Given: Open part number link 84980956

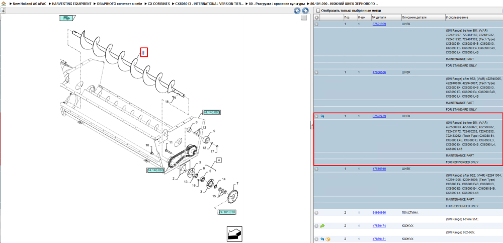Looking at the screenshot, I should point(379,212).
